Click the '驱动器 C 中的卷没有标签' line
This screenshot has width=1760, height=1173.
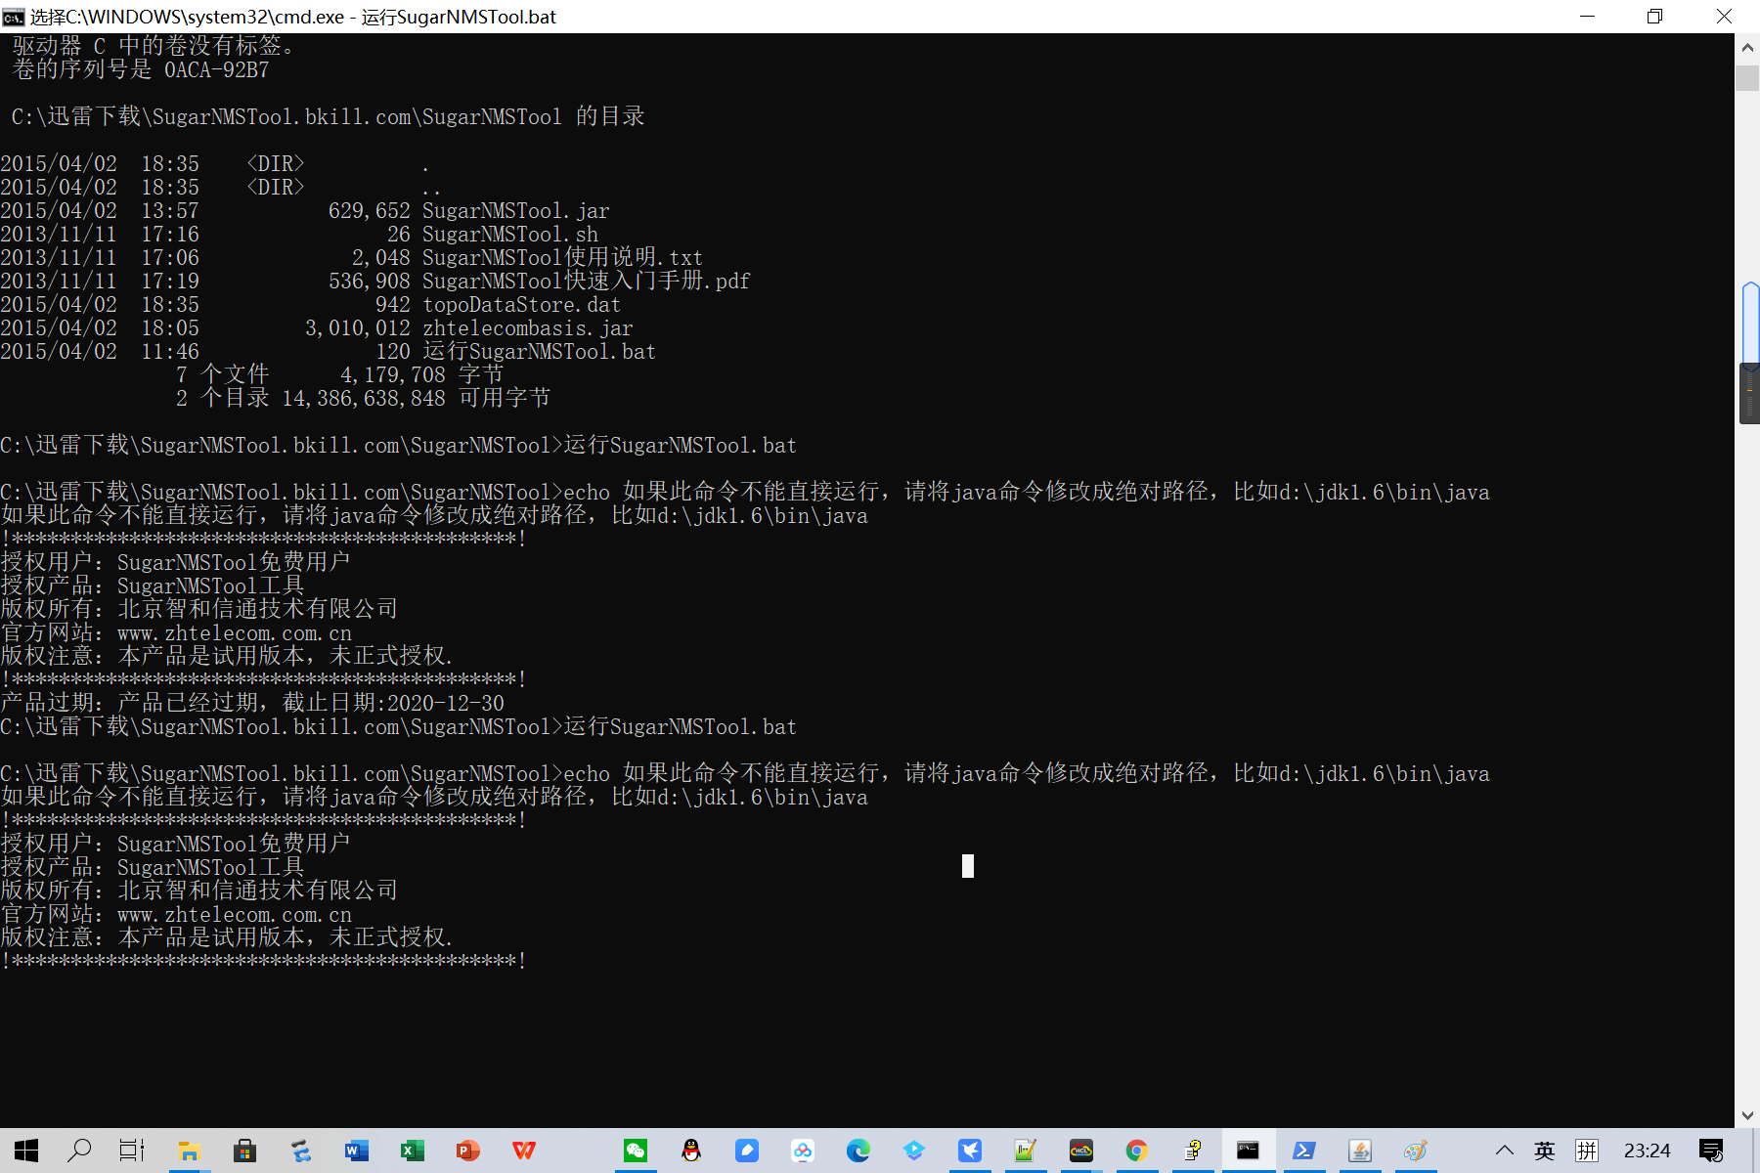point(153,46)
